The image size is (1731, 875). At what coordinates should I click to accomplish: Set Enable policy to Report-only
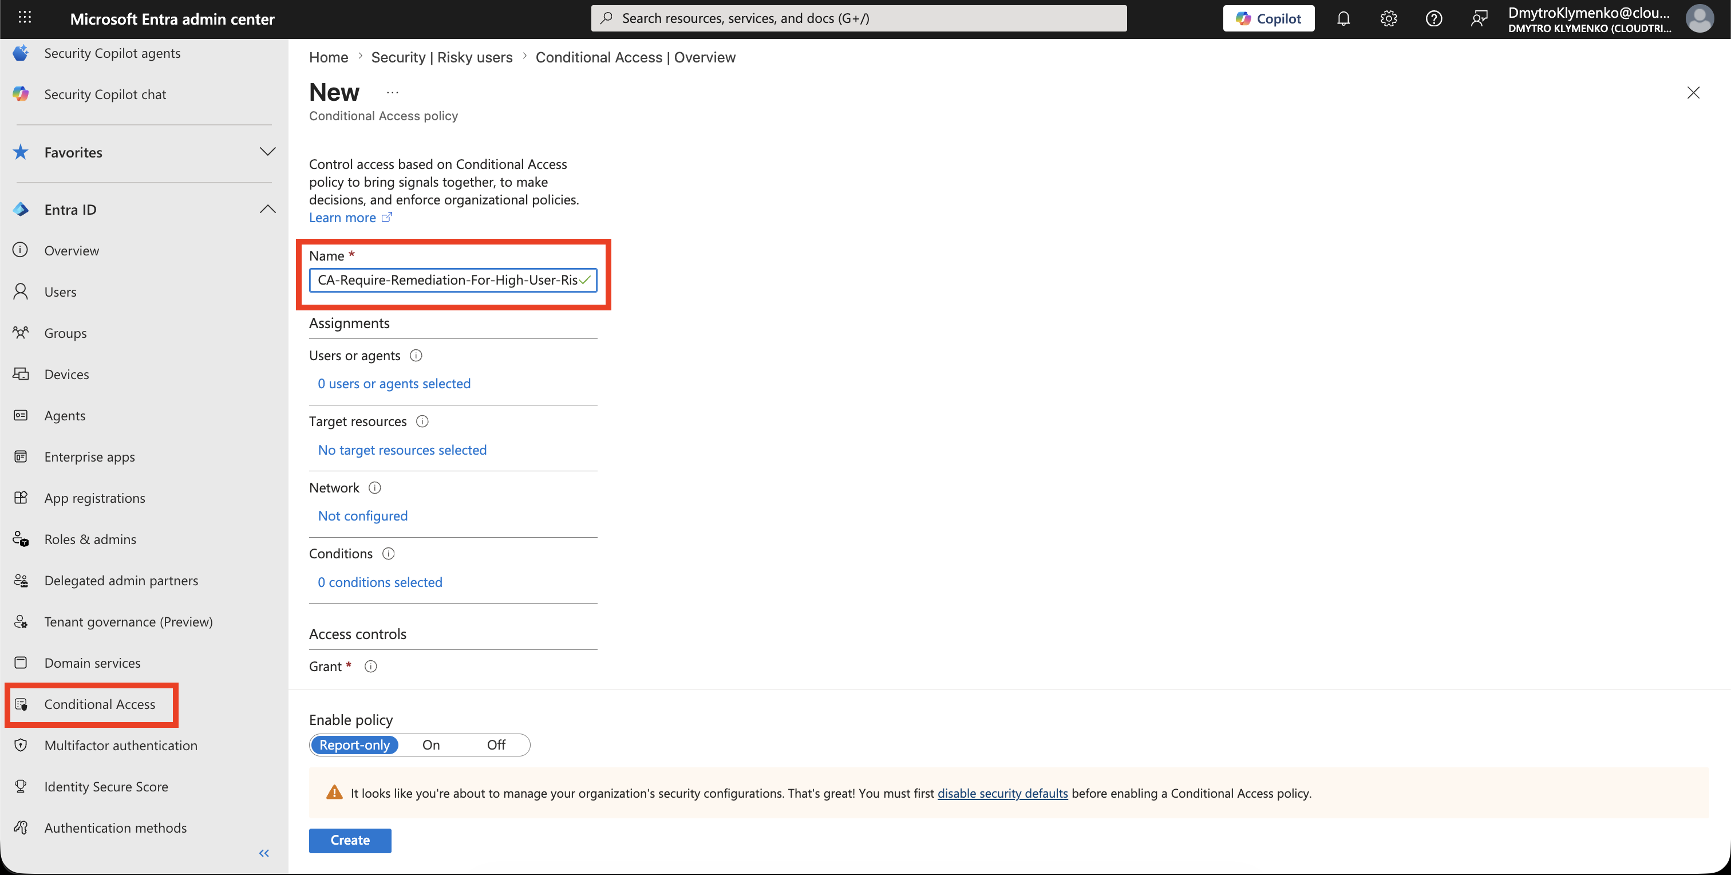coord(355,744)
